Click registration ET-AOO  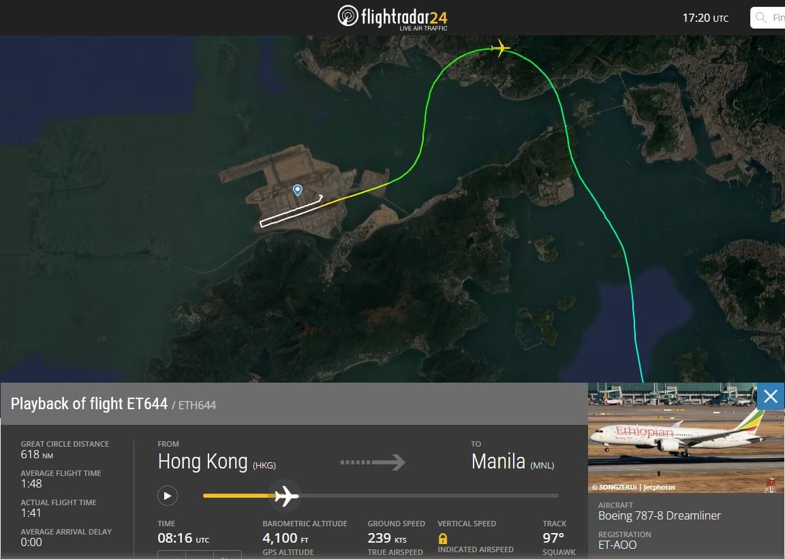point(617,545)
